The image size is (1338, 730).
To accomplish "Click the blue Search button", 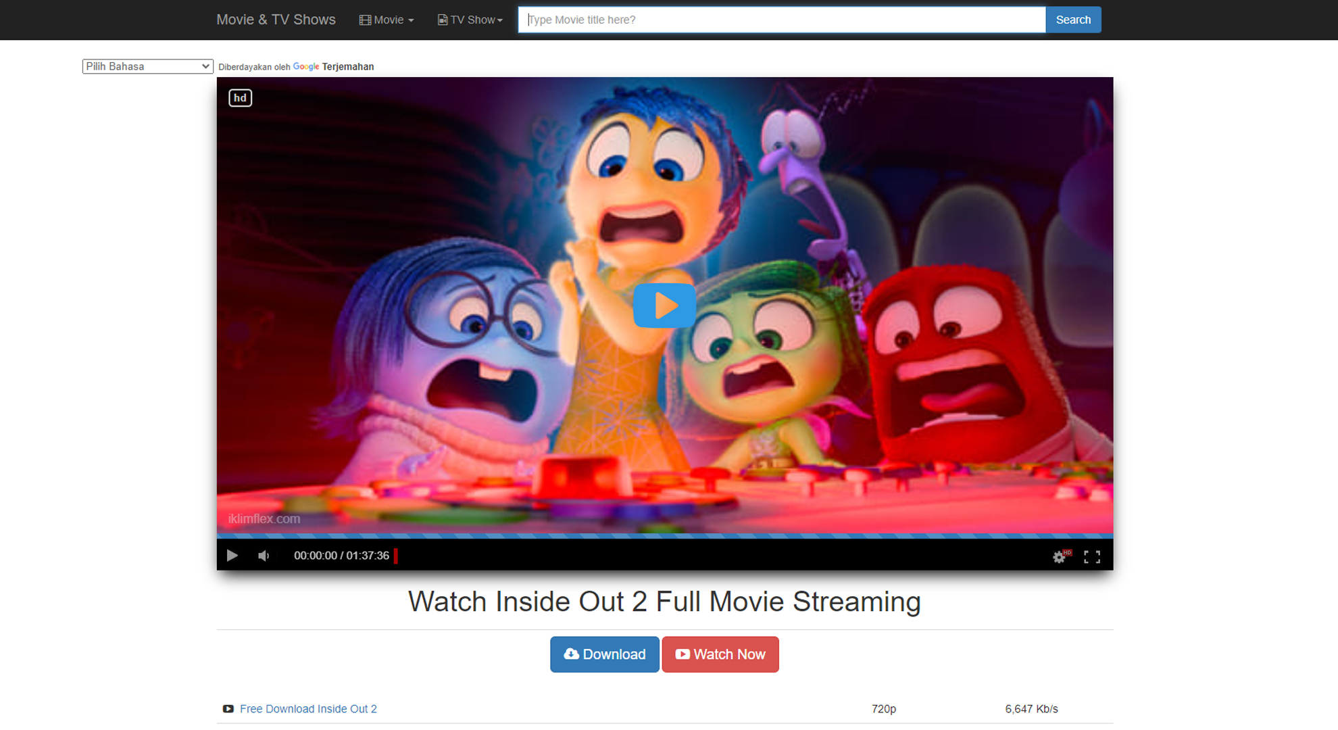I will [1072, 20].
